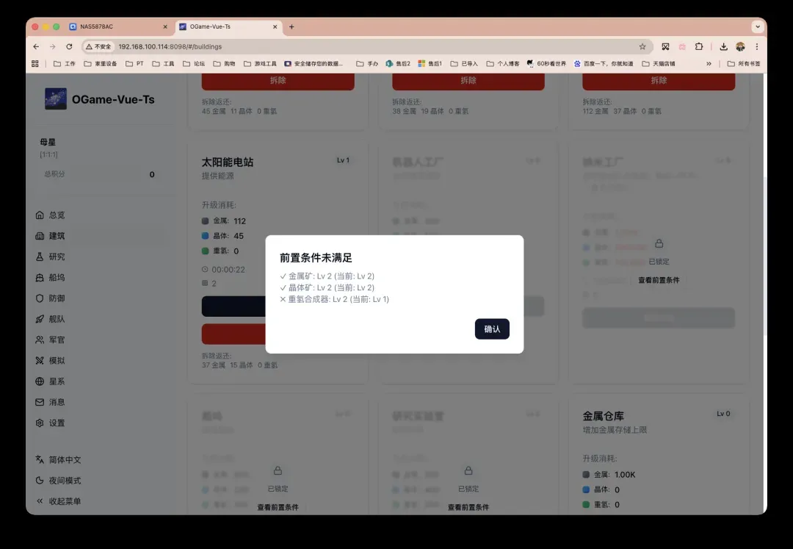Bookmark page with star icon
793x549 pixels.
coord(642,46)
